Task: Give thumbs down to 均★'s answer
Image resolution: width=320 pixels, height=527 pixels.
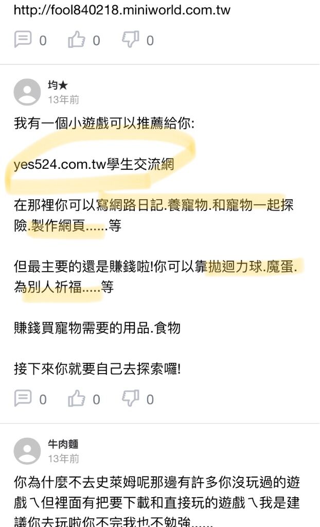Action: (x=131, y=398)
